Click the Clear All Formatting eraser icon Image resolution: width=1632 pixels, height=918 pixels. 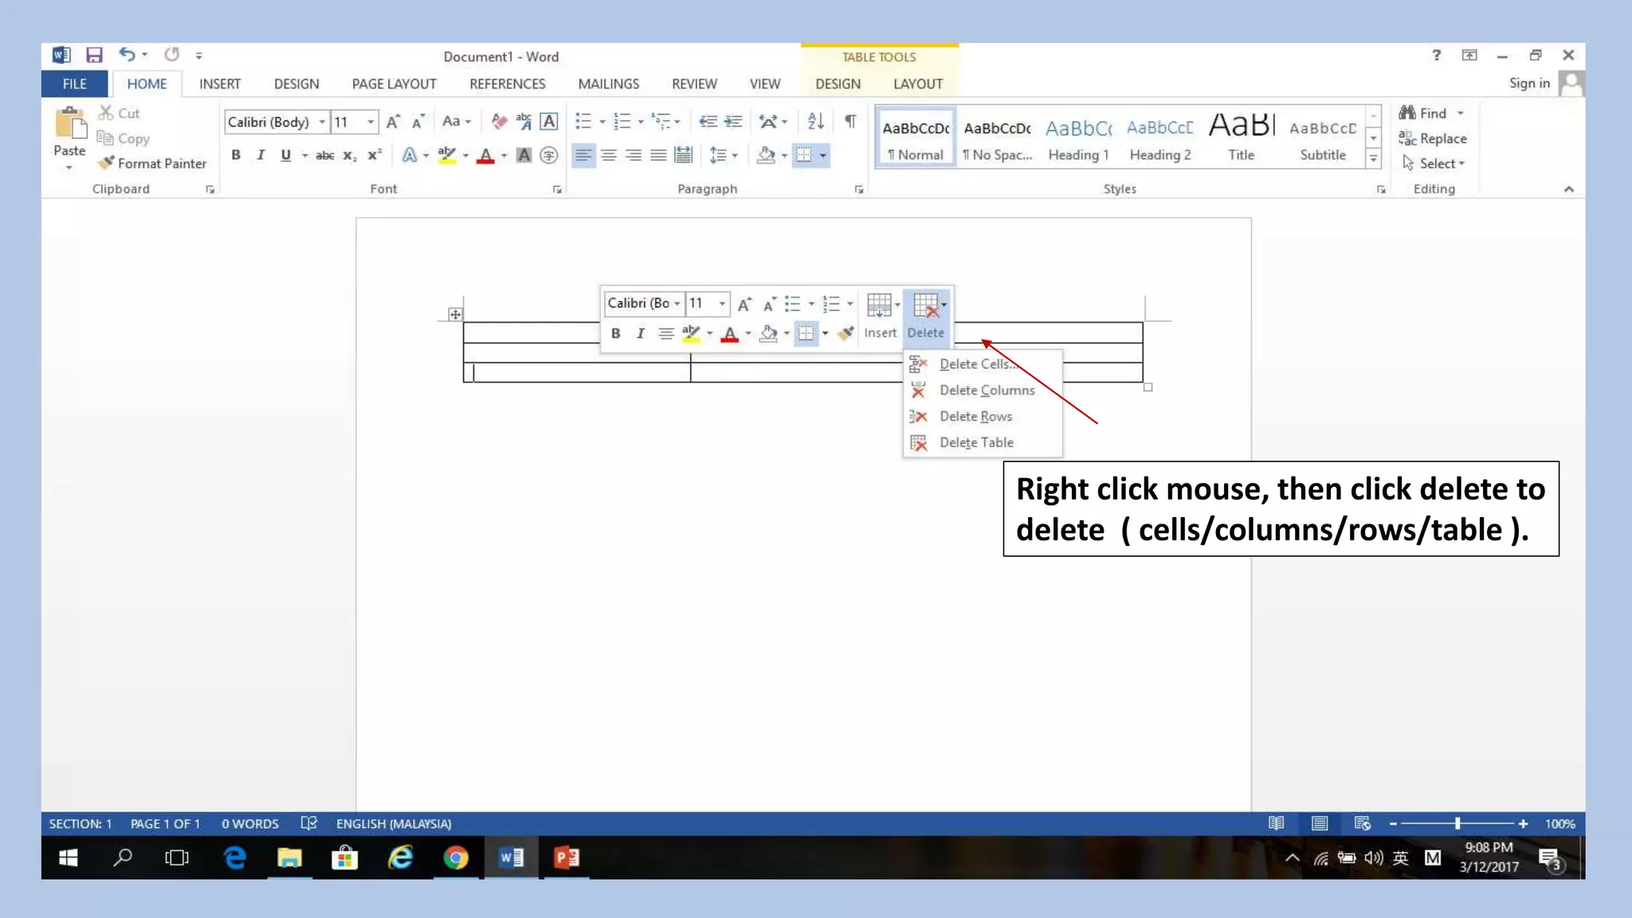click(x=500, y=121)
